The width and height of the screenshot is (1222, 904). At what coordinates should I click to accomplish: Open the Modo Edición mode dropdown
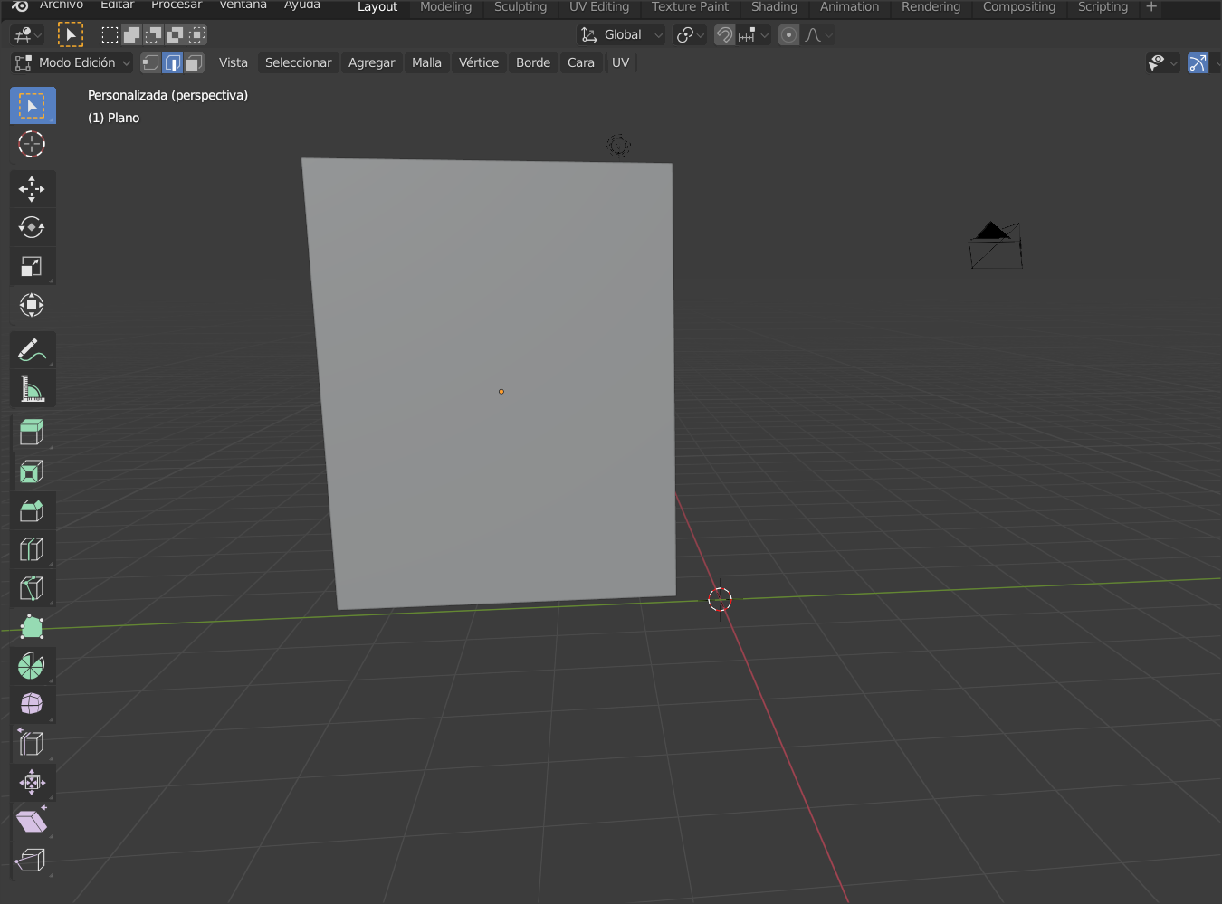click(x=72, y=62)
